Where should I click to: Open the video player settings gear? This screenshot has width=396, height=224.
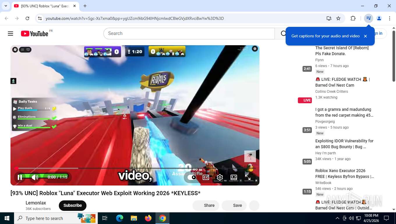220,177
